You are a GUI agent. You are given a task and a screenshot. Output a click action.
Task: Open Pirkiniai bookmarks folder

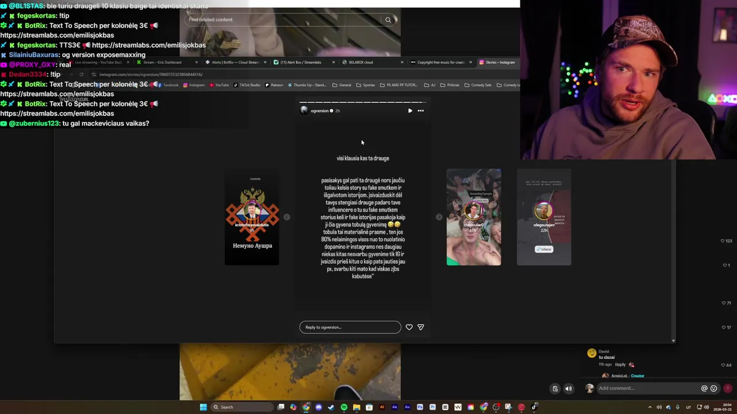tap(450, 85)
